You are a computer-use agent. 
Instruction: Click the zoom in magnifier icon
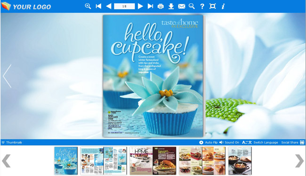pos(88,6)
